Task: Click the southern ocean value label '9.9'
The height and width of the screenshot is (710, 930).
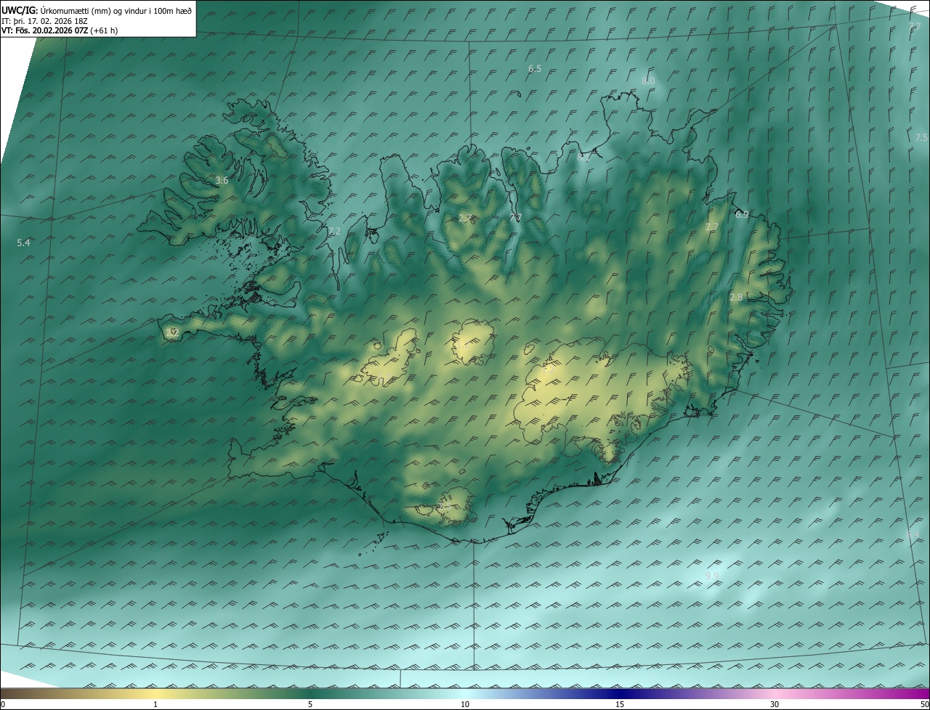Action: (712, 576)
